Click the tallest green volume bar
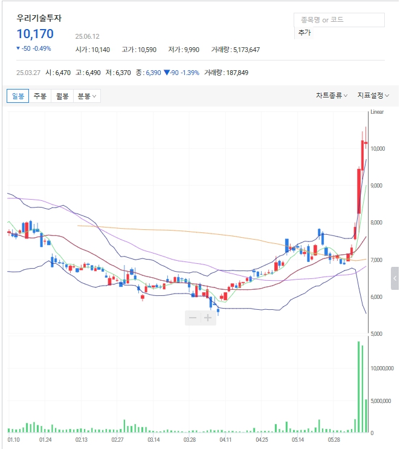 click(x=358, y=387)
